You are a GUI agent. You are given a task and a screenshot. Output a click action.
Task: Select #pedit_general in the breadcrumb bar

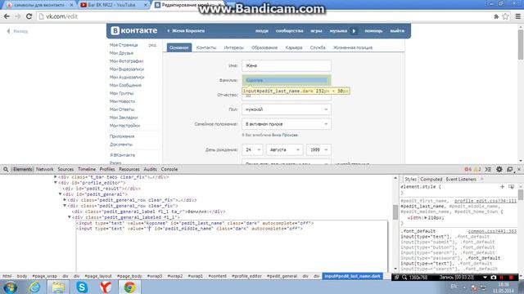tap(282, 276)
